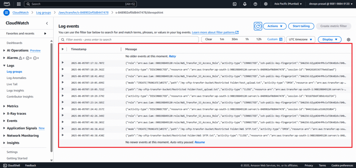356x168 pixels.
Task: Open Logs Insights
Action: [x=15, y=91]
